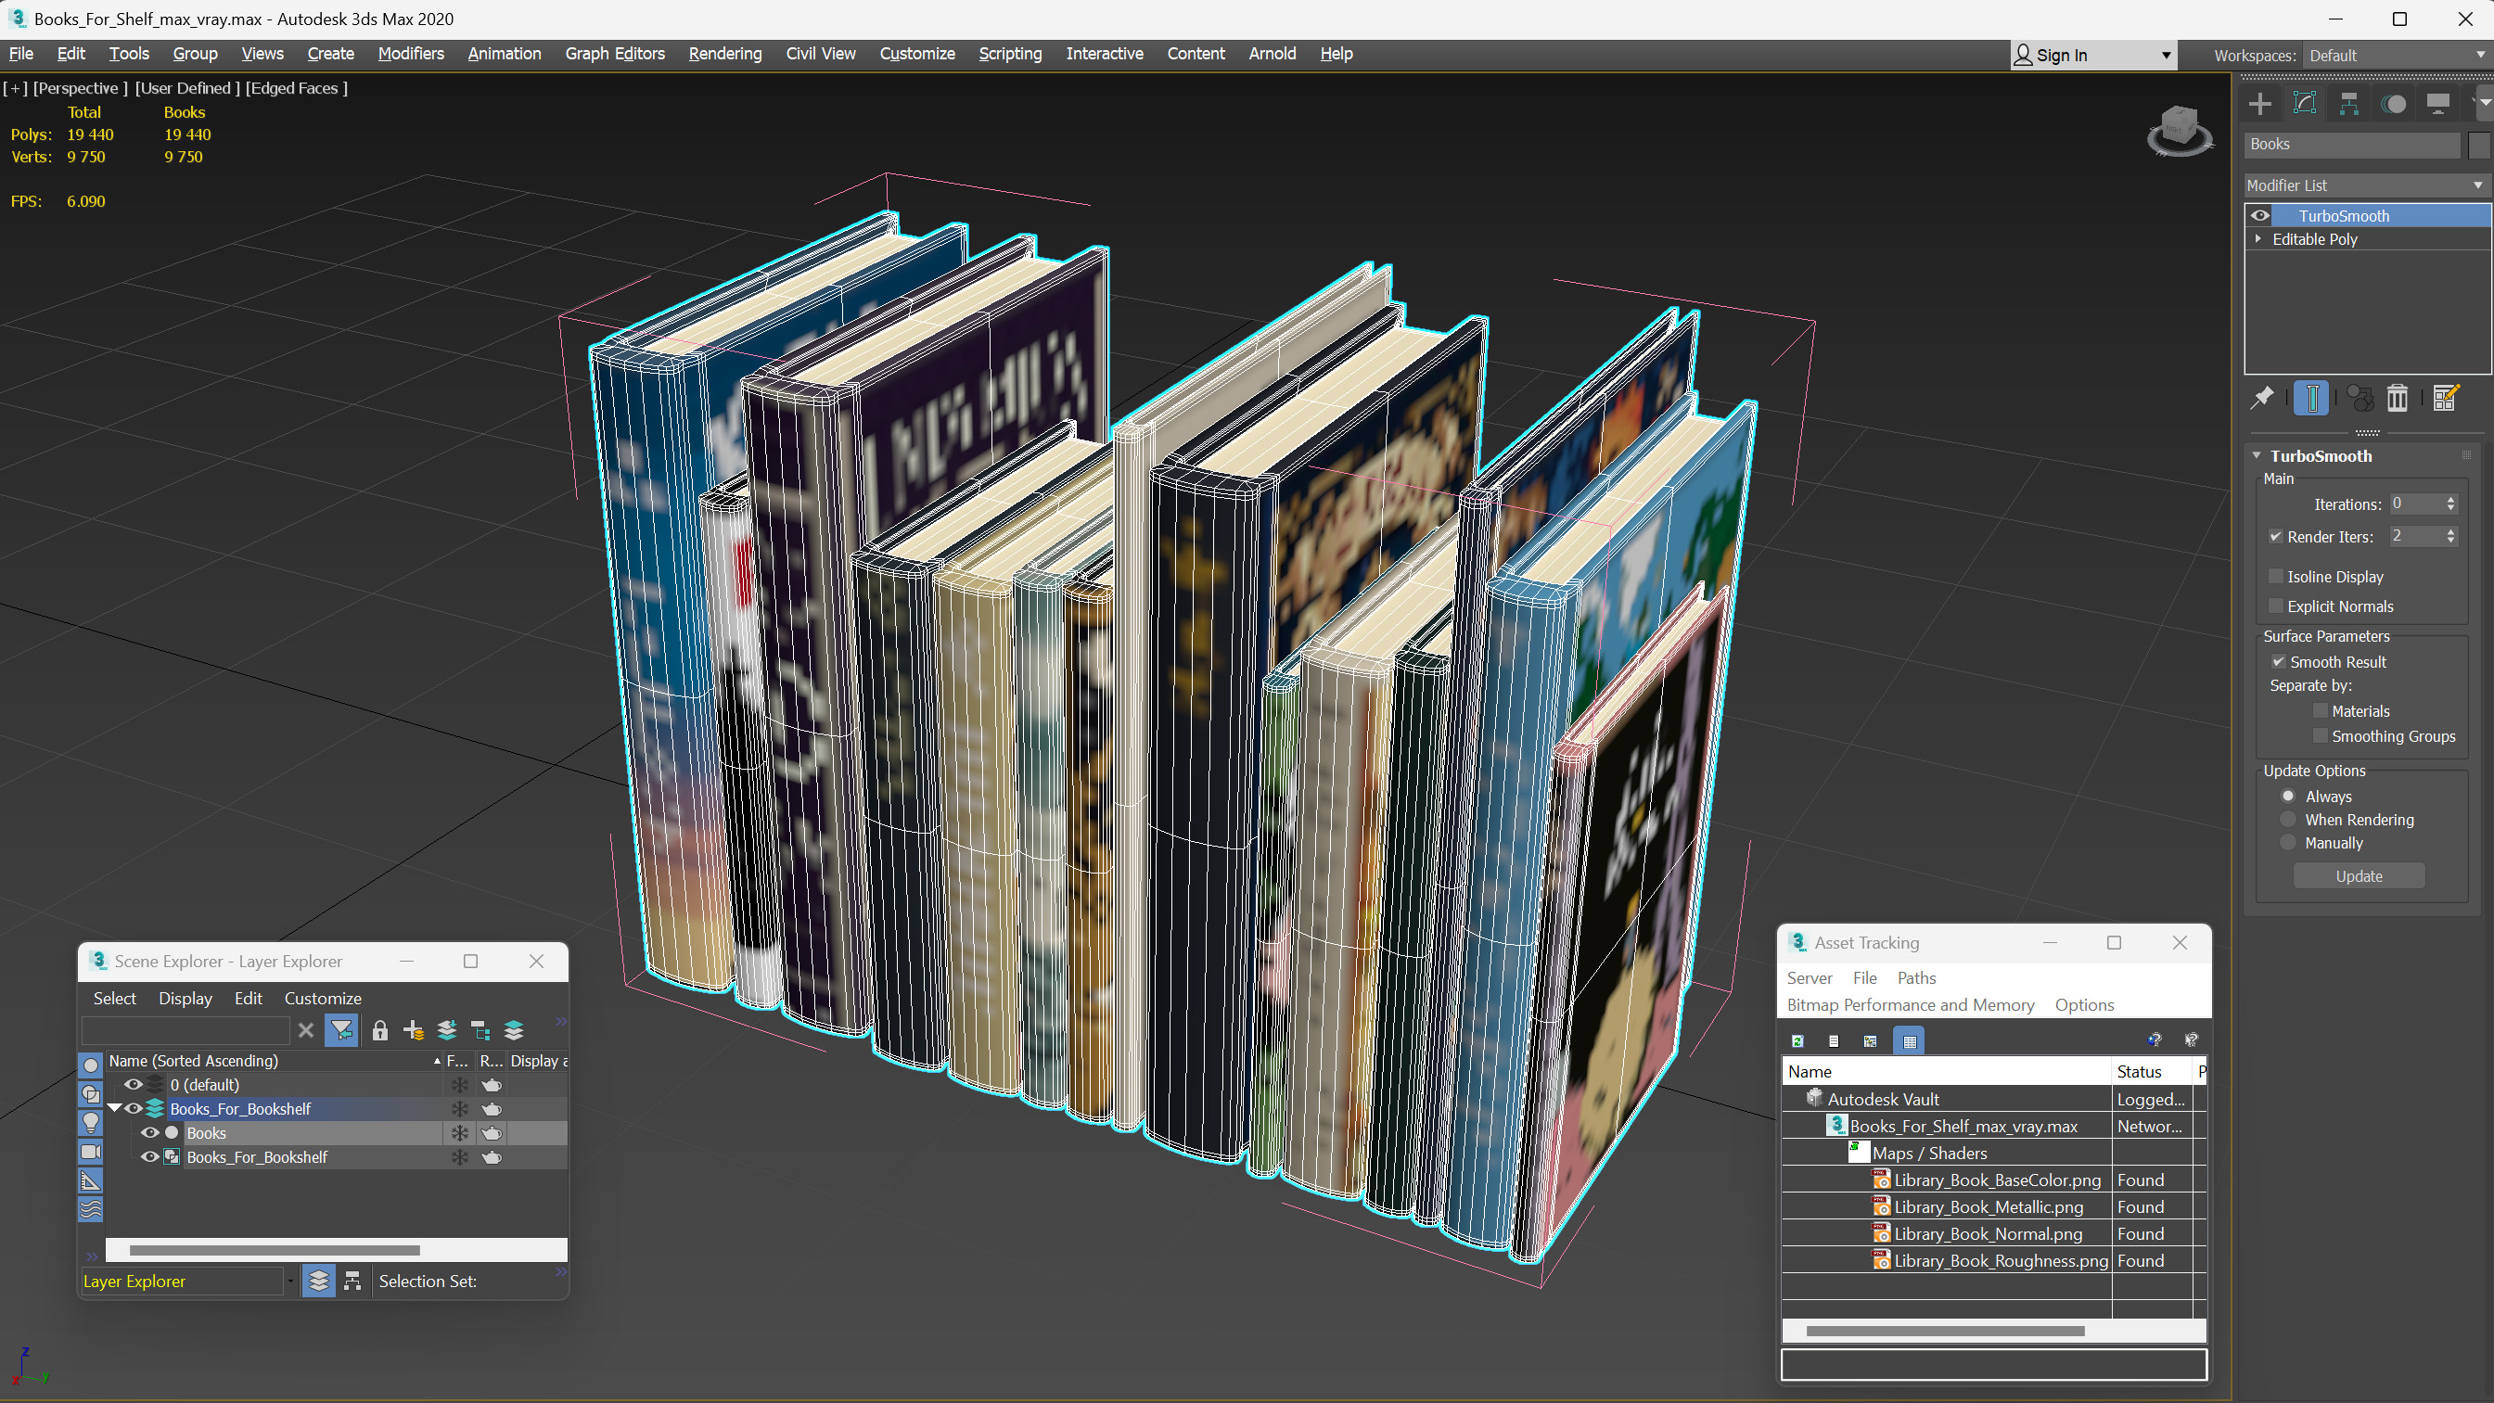Viewport: 2494px width, 1403px height.
Task: Toggle the Layer Explorer selection filter funnel icon
Action: pyautogui.click(x=340, y=1030)
